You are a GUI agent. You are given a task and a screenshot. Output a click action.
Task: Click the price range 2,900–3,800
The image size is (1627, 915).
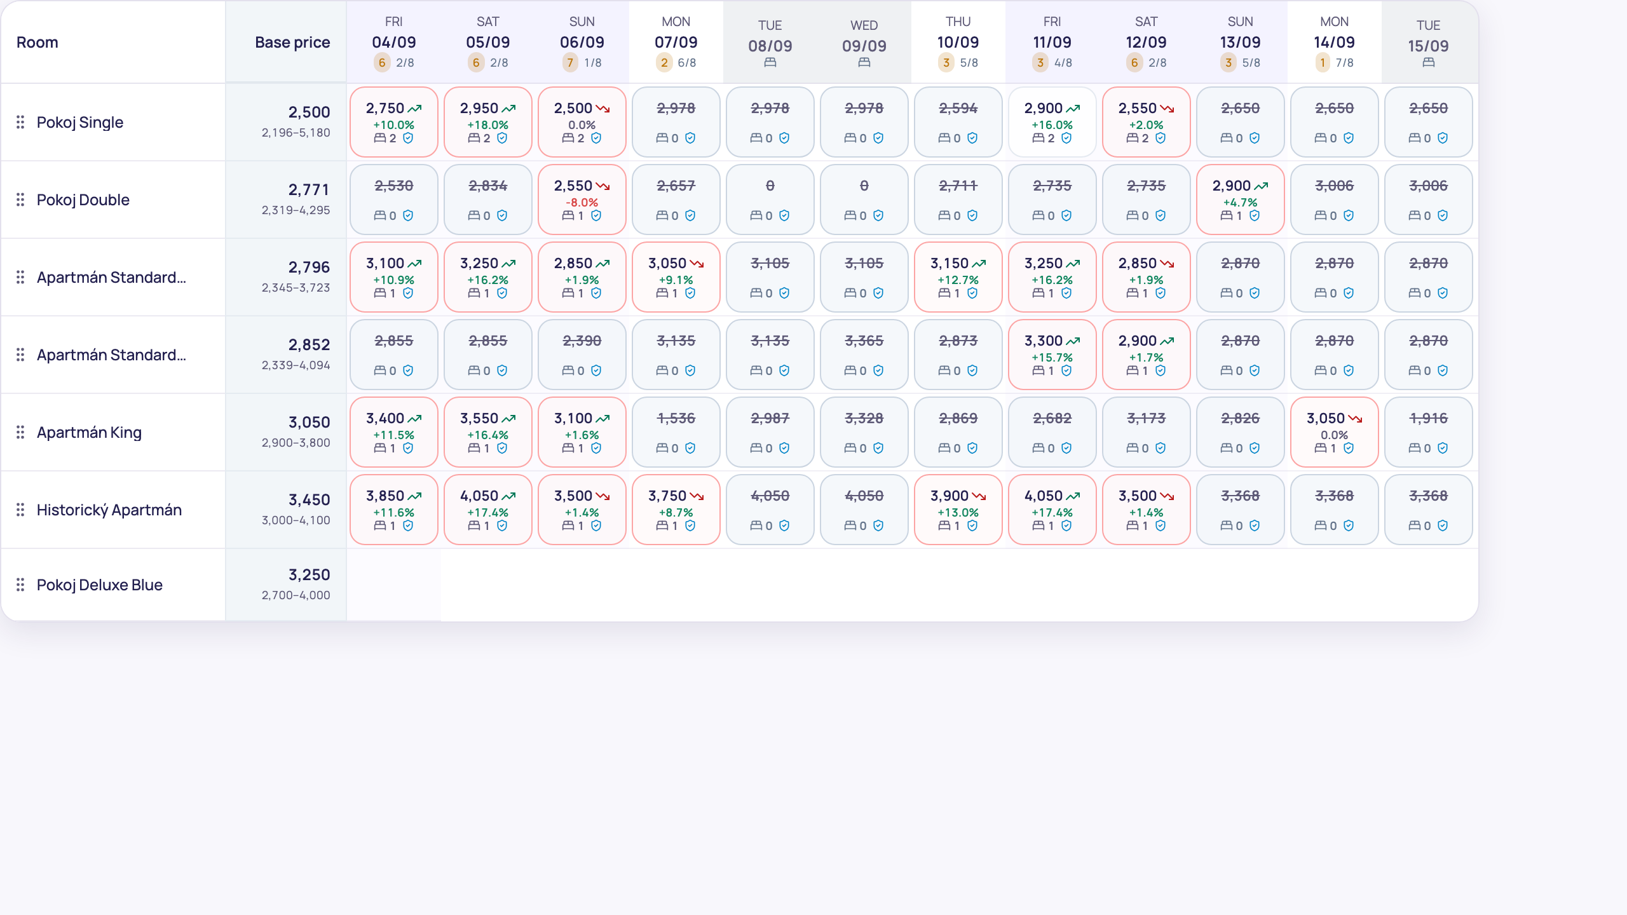tap(296, 443)
